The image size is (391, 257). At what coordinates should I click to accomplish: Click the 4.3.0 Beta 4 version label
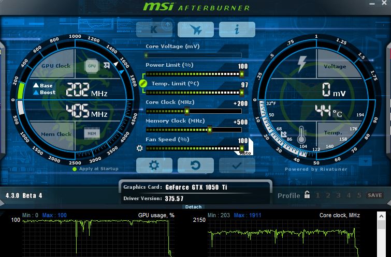(x=24, y=195)
